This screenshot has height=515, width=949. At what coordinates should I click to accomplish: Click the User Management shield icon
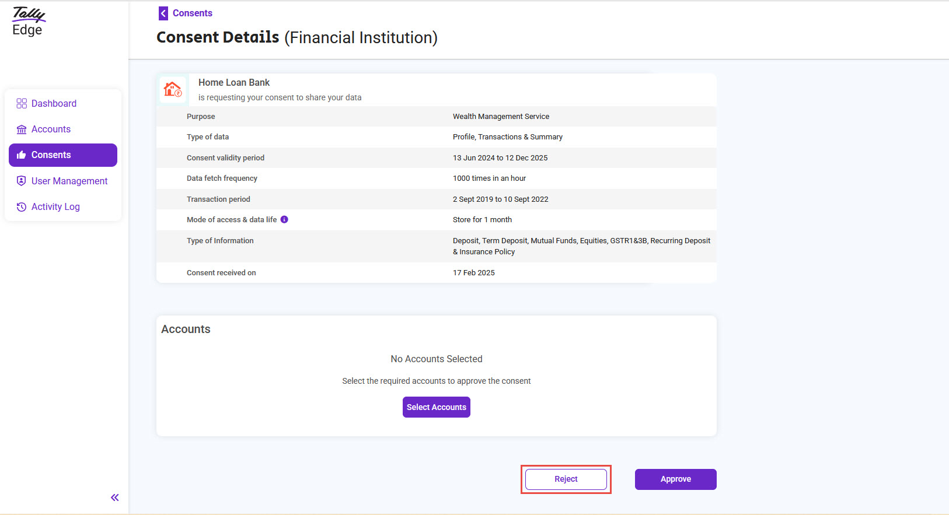pos(22,181)
